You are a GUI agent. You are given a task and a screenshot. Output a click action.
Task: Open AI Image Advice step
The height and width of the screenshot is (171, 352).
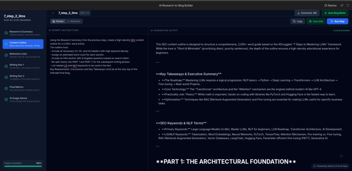click(23, 100)
